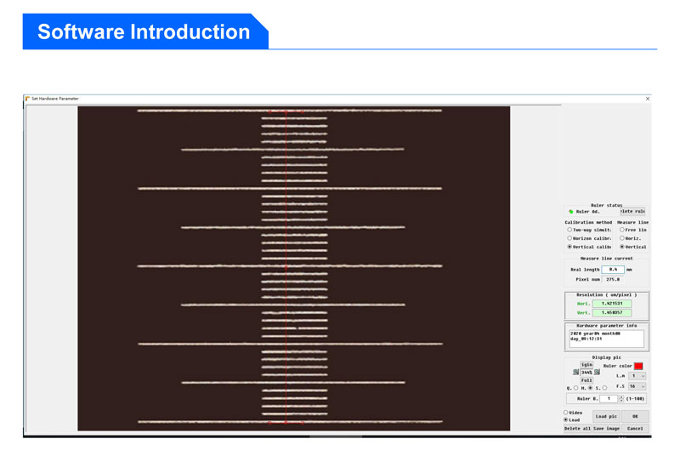This screenshot has height=456, width=680.
Task: Open the L.W line width dropdown
Action: 637,376
